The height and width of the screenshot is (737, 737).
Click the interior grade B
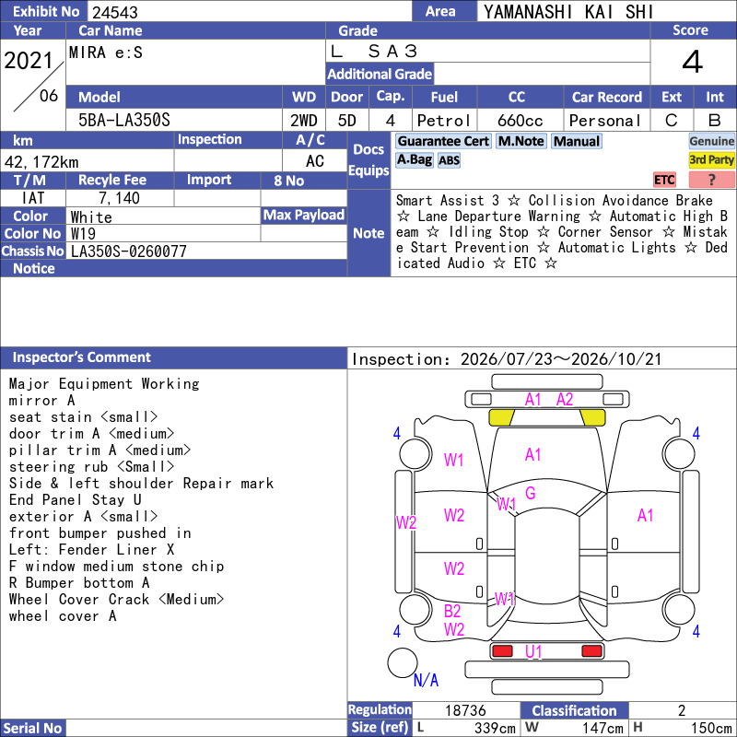[x=715, y=121]
